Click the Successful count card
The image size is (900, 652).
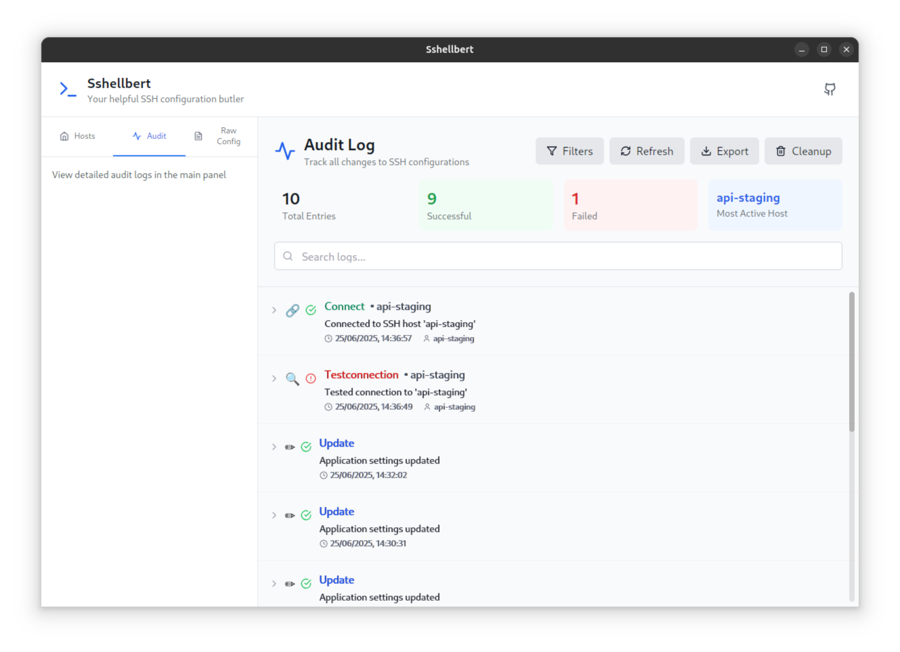tap(486, 205)
